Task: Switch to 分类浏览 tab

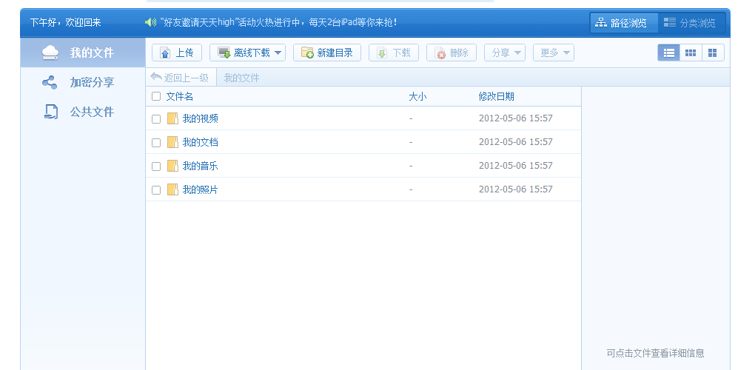Action: tap(691, 23)
